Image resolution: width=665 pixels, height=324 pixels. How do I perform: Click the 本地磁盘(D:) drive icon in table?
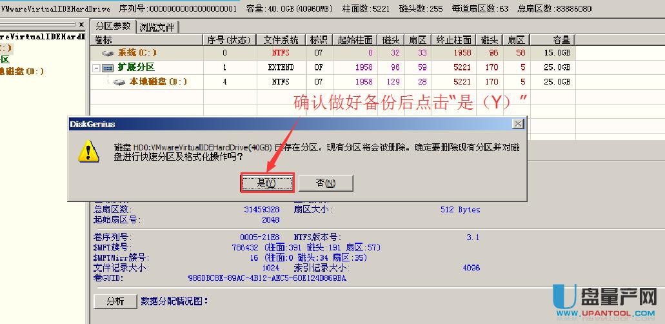tap(119, 82)
